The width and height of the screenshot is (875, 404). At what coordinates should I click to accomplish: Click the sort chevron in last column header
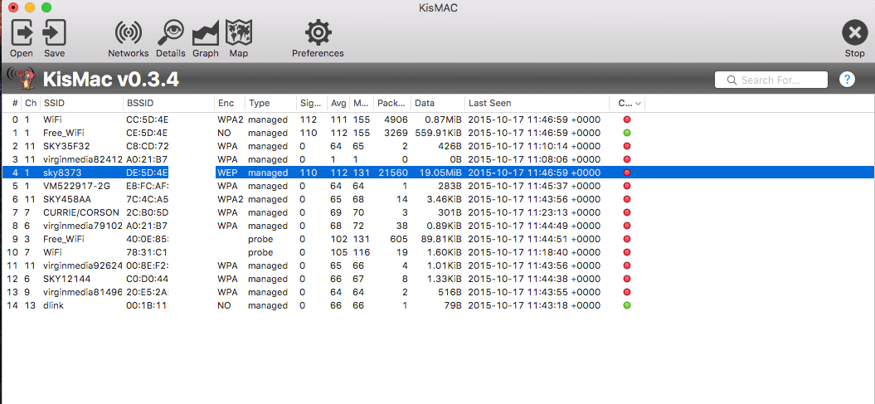pyautogui.click(x=638, y=104)
